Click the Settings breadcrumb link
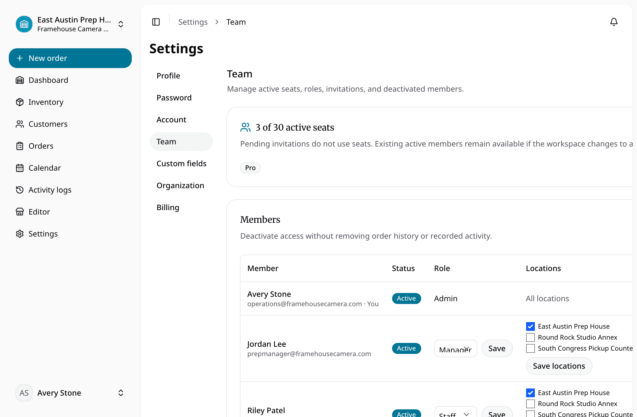 (193, 22)
